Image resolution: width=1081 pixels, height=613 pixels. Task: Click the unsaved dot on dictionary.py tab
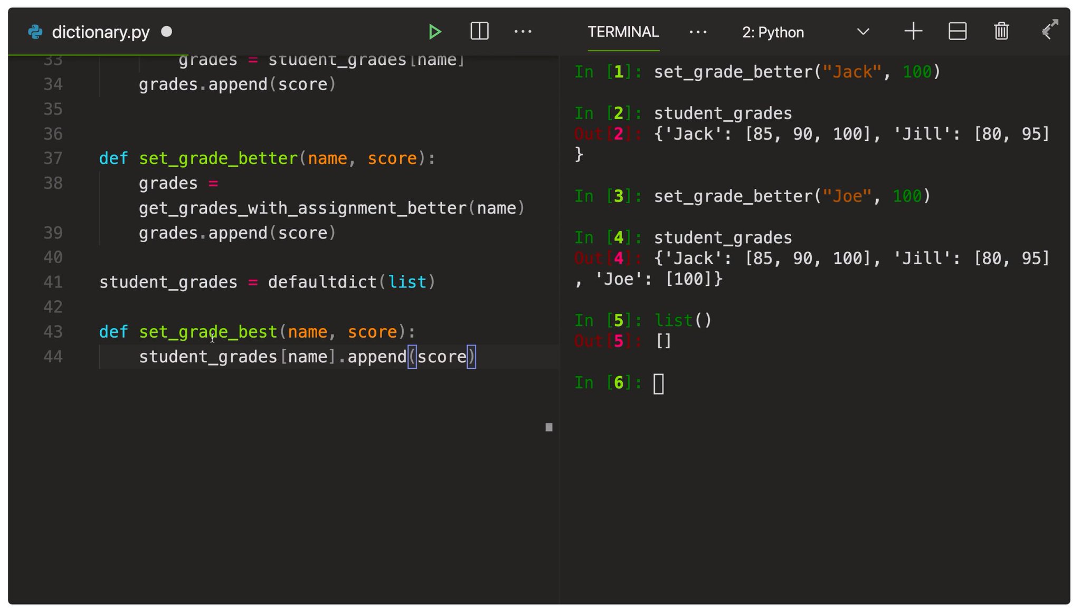click(x=167, y=32)
